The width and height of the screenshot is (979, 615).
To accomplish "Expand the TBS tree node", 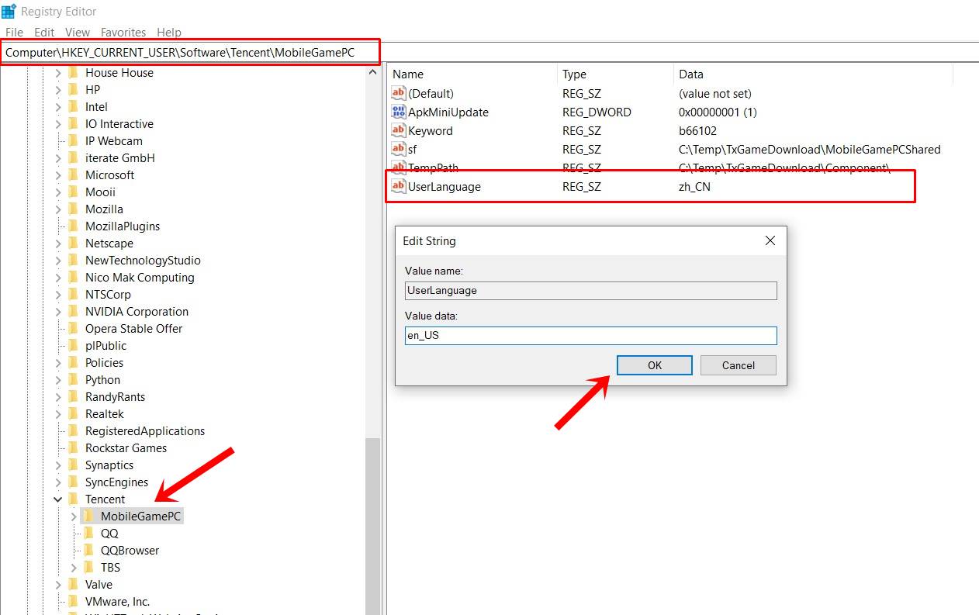I will pos(74,568).
